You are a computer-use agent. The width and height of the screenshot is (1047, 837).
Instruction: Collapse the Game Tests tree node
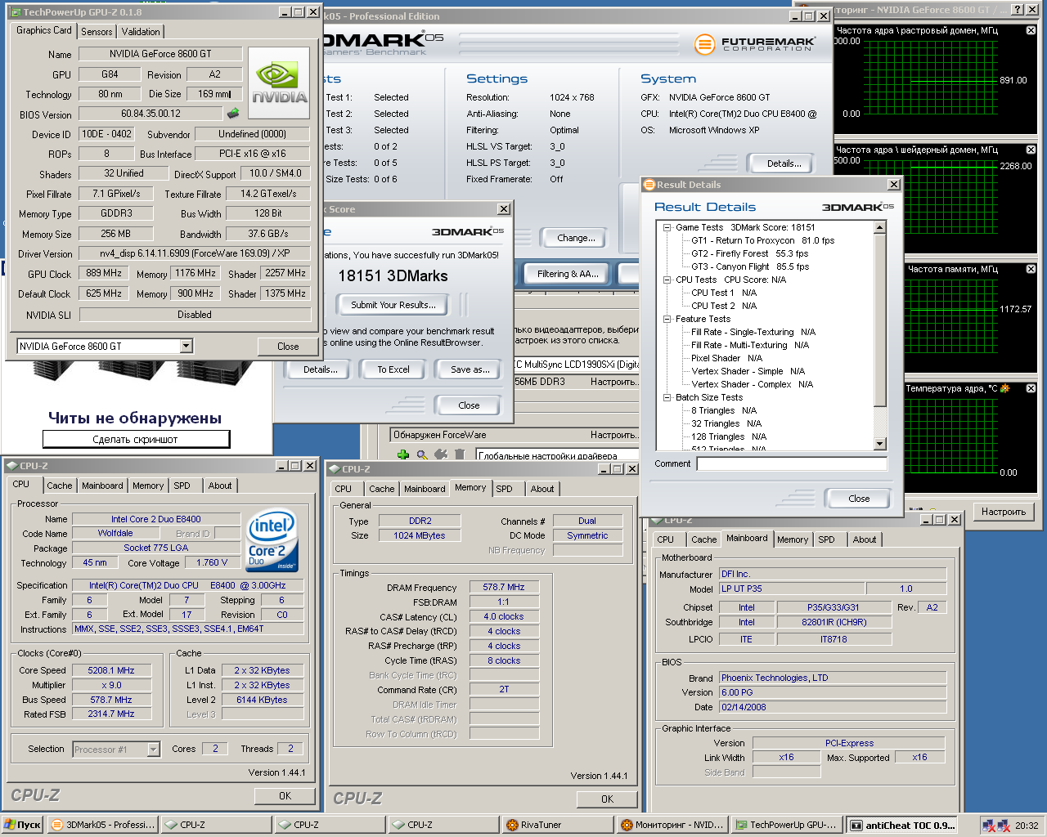[667, 227]
